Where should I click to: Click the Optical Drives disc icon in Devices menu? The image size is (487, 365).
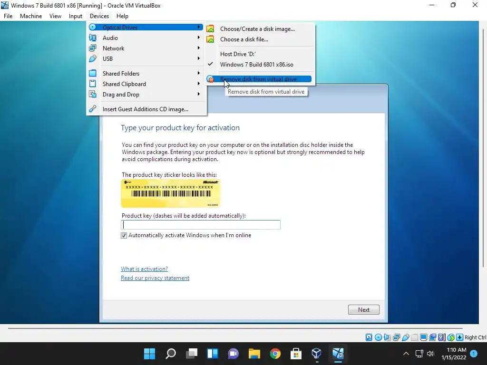pyautogui.click(x=92, y=27)
